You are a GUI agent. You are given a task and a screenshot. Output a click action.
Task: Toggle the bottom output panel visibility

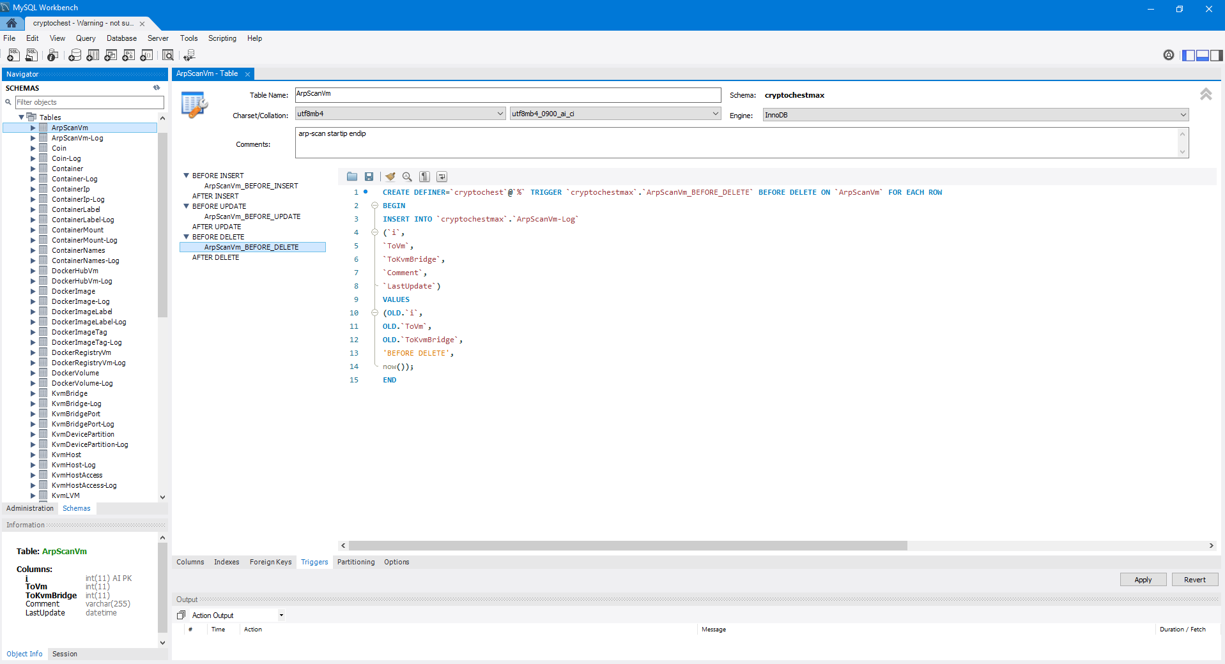(x=1202, y=56)
